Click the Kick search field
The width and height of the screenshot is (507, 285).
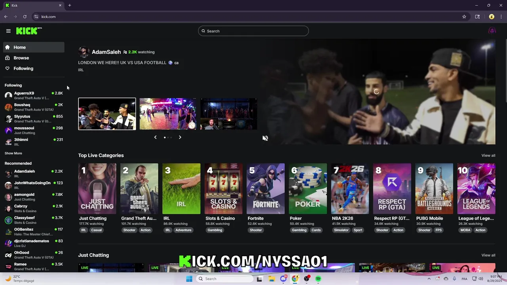[x=253, y=31]
